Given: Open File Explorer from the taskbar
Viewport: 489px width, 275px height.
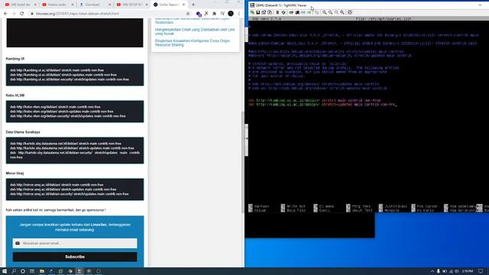Looking at the screenshot, I should coord(42,271).
